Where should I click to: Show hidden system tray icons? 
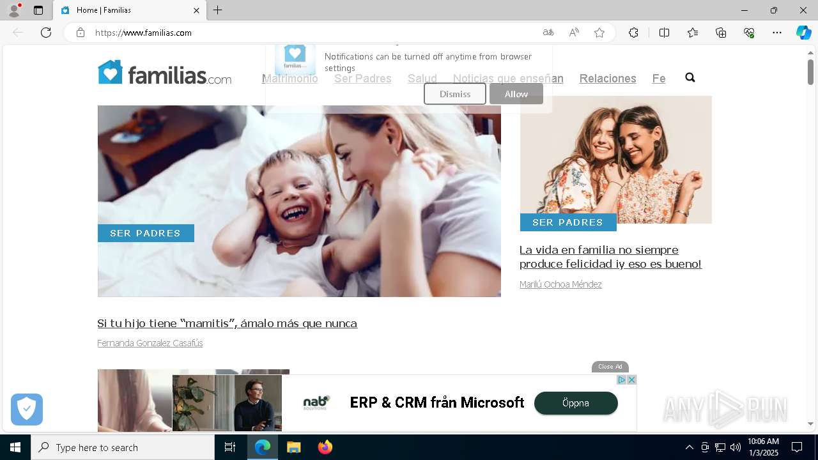pos(689,447)
